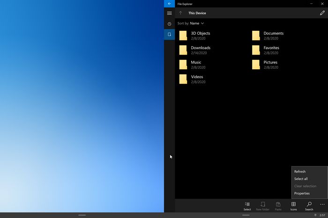
Task: Open the recent items clock icon
Action: click(169, 24)
